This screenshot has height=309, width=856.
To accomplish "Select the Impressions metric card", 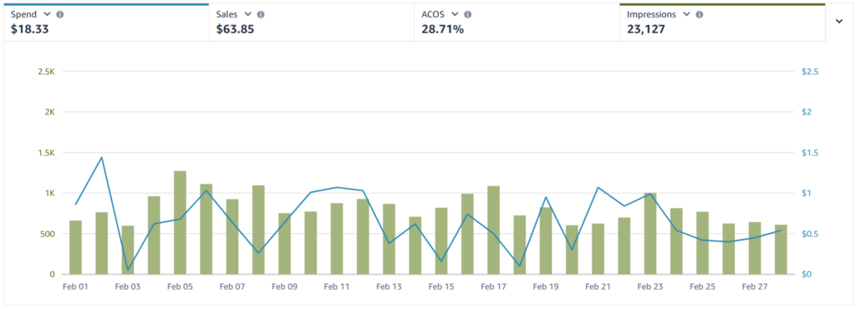I will 722,23.
